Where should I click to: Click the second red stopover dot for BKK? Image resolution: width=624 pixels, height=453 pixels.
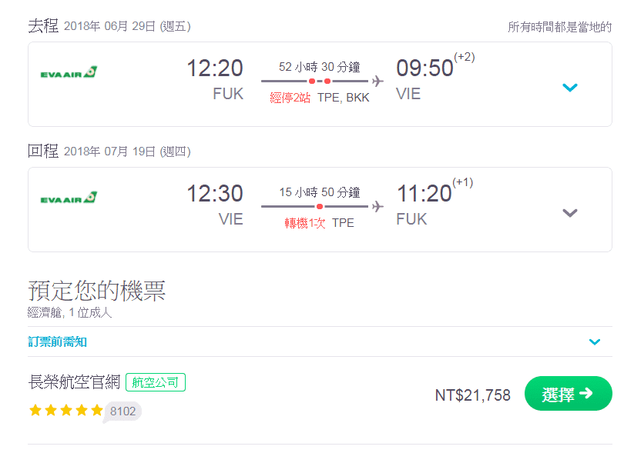[327, 81]
